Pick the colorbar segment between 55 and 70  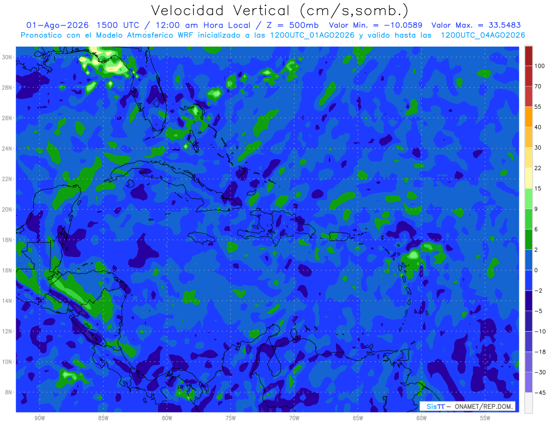(x=528, y=97)
